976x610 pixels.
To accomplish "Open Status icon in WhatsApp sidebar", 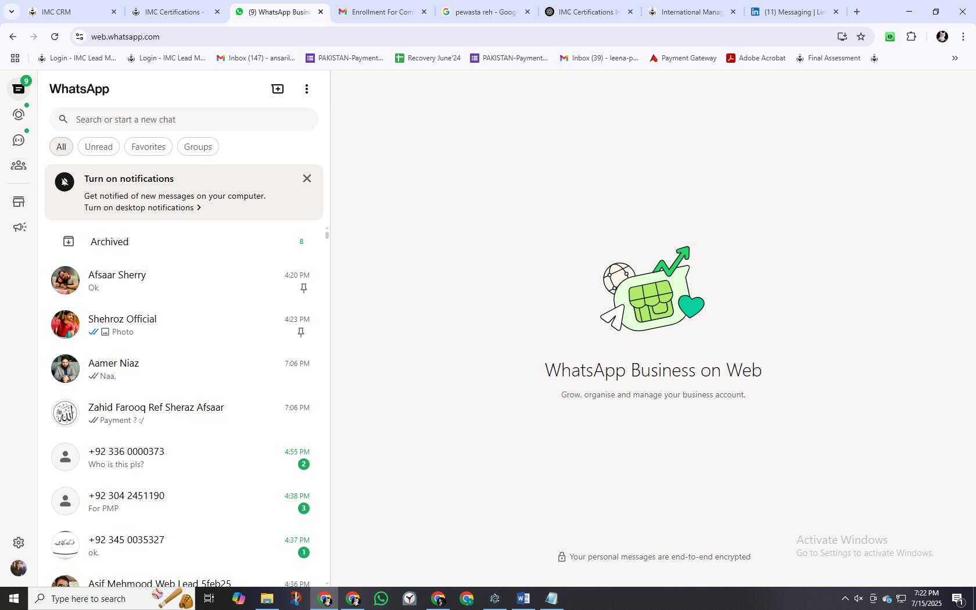I will point(19,114).
